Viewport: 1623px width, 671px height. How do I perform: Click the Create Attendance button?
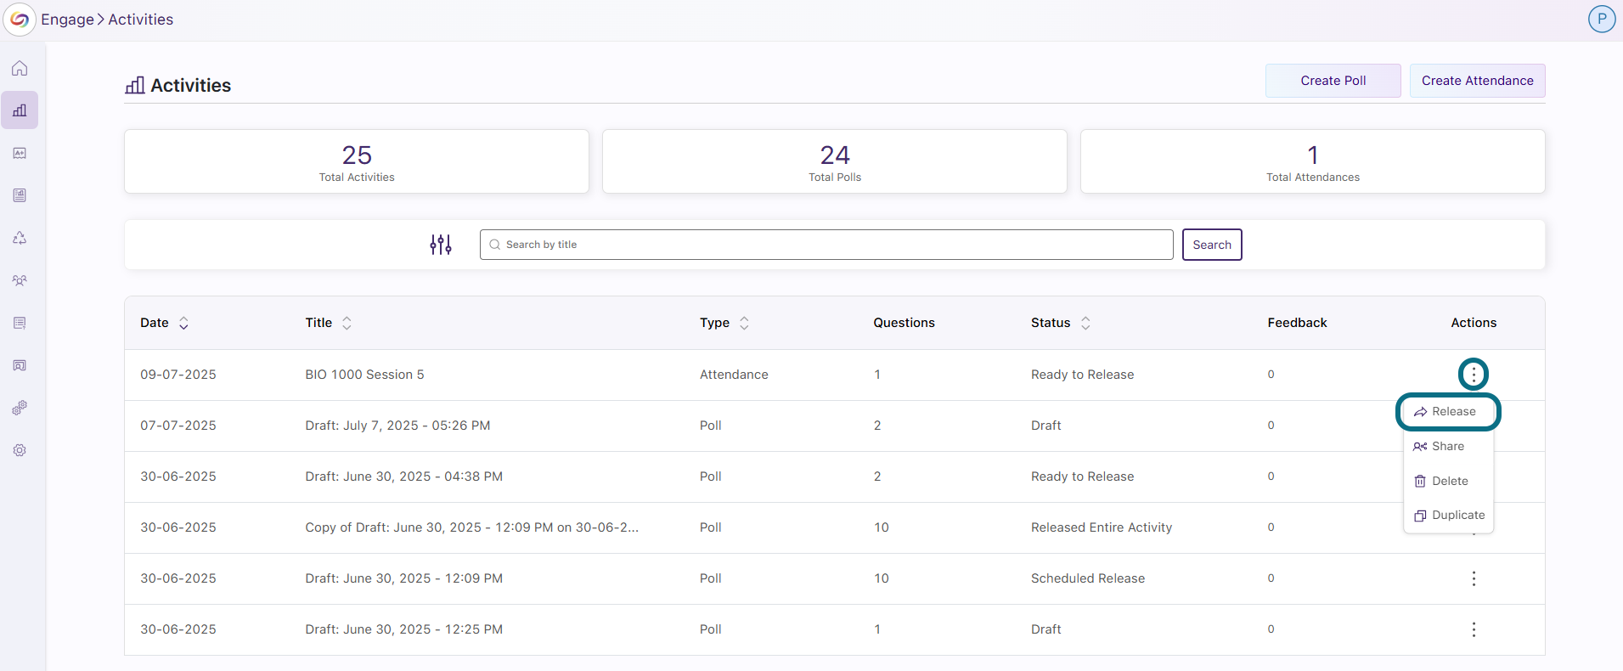click(1478, 81)
